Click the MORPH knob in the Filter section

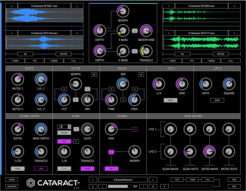(x=76, y=84)
